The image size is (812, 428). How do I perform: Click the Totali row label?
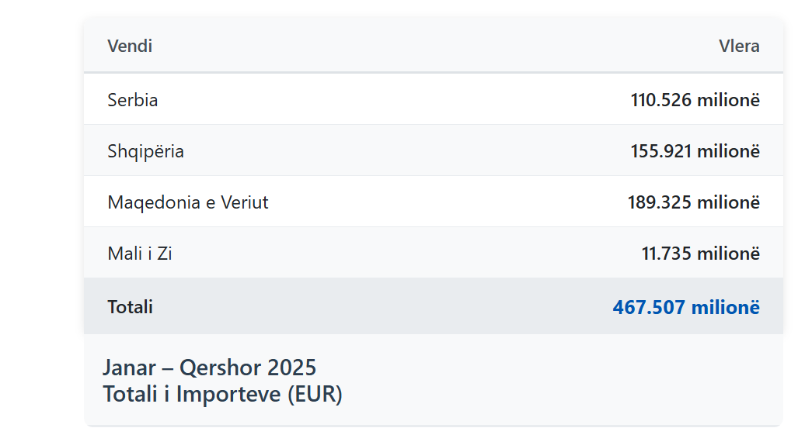tap(130, 306)
